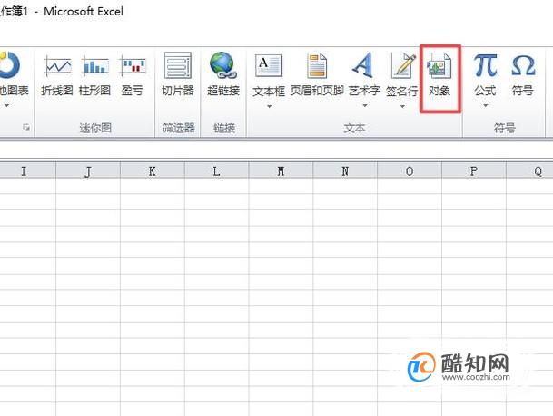This screenshot has height=416, width=553.
Task: Select column K header
Action: coord(153,171)
